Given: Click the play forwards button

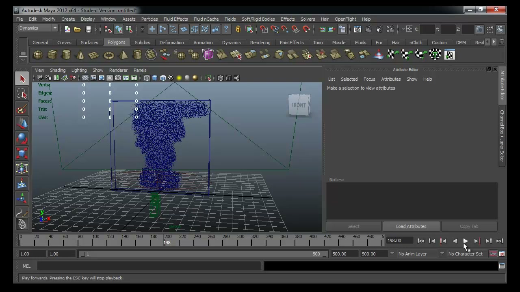Looking at the screenshot, I should tap(466, 241).
